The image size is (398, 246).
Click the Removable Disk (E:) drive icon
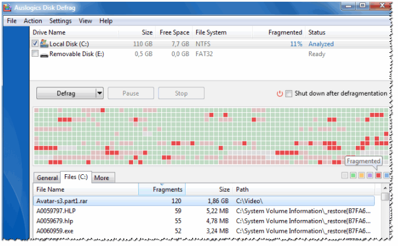[x=44, y=54]
